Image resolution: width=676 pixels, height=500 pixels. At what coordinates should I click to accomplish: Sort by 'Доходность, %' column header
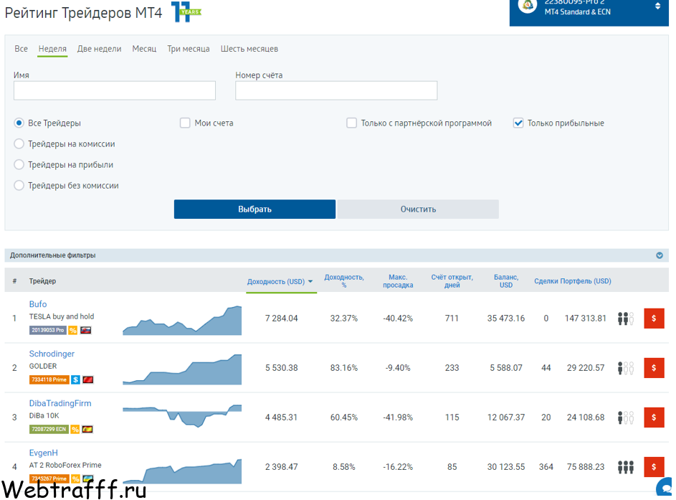tap(344, 280)
